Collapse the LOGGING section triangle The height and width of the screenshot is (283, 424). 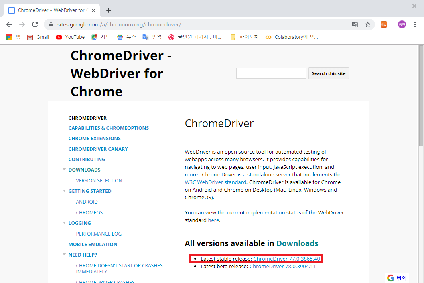point(64,223)
